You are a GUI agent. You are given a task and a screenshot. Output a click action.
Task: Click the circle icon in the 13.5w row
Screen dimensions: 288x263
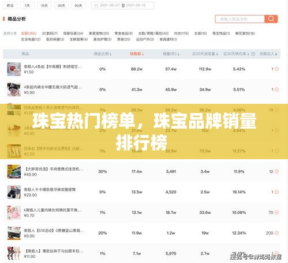coord(276,192)
